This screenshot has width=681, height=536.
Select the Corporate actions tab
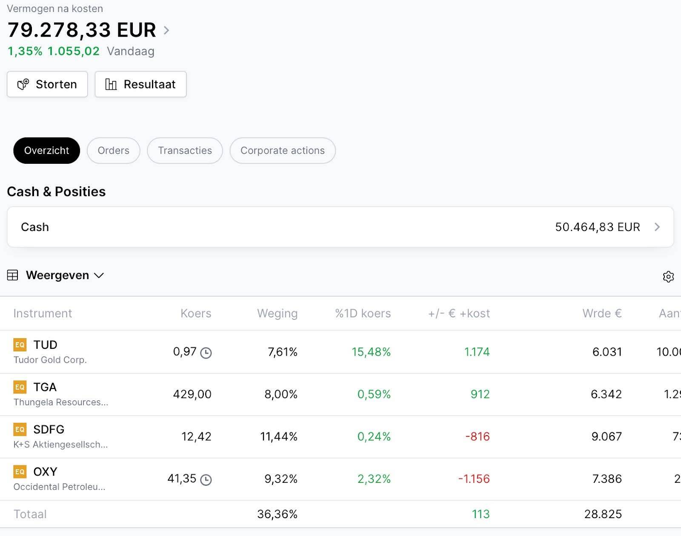(282, 151)
